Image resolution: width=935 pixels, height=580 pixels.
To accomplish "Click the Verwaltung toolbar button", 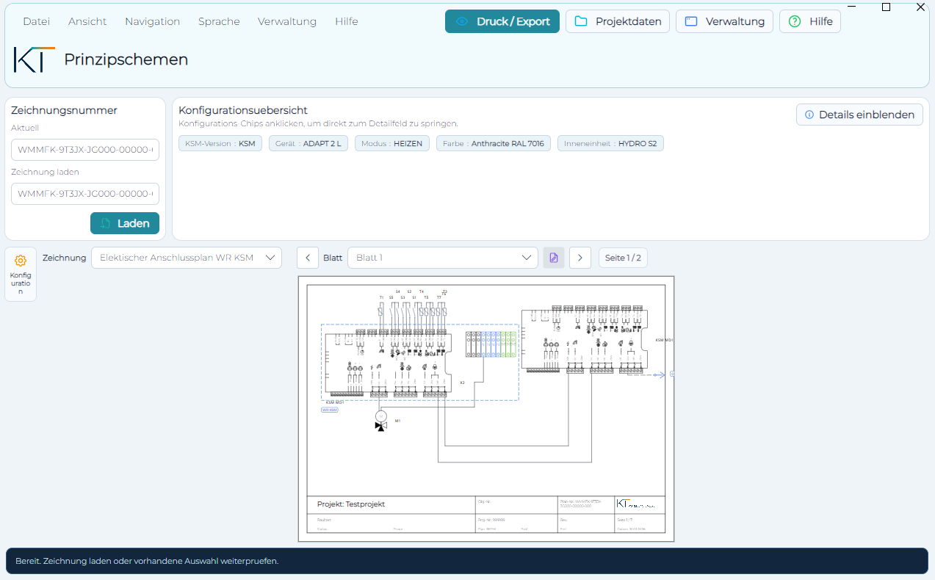I will point(724,21).
